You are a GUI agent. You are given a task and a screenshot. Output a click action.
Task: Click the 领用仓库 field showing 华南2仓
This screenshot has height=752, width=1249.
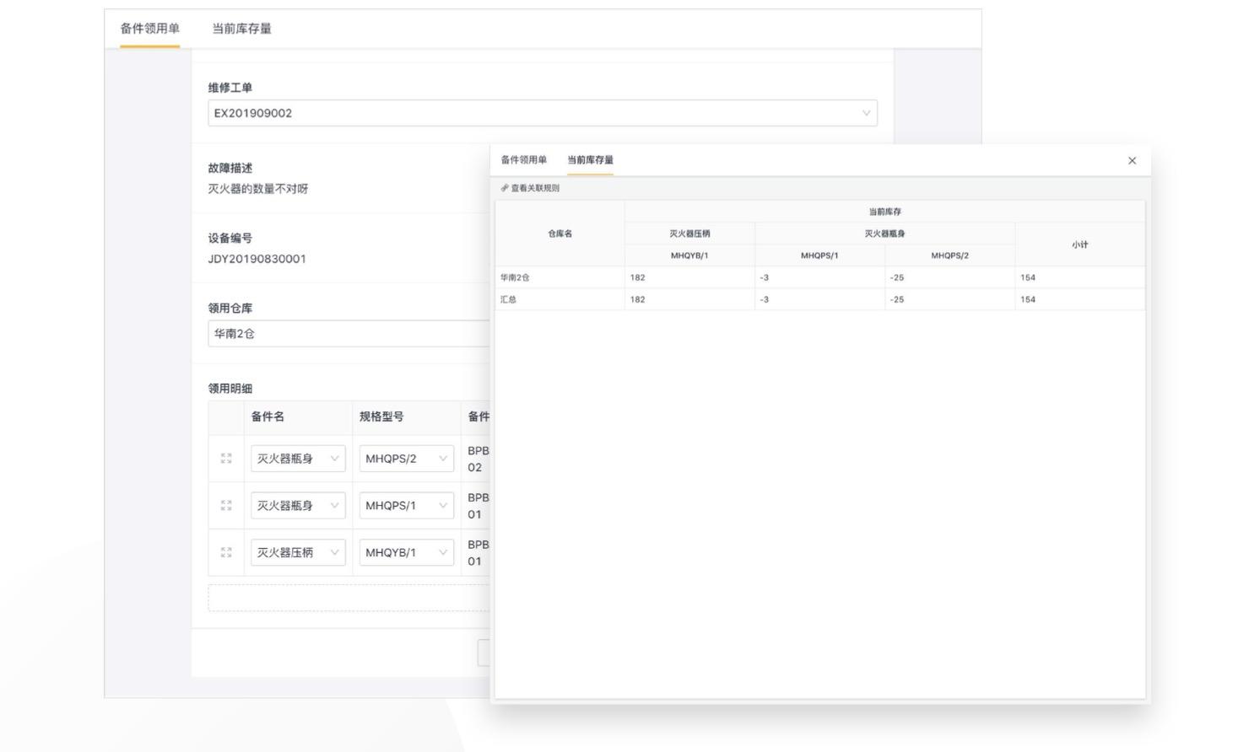(348, 334)
